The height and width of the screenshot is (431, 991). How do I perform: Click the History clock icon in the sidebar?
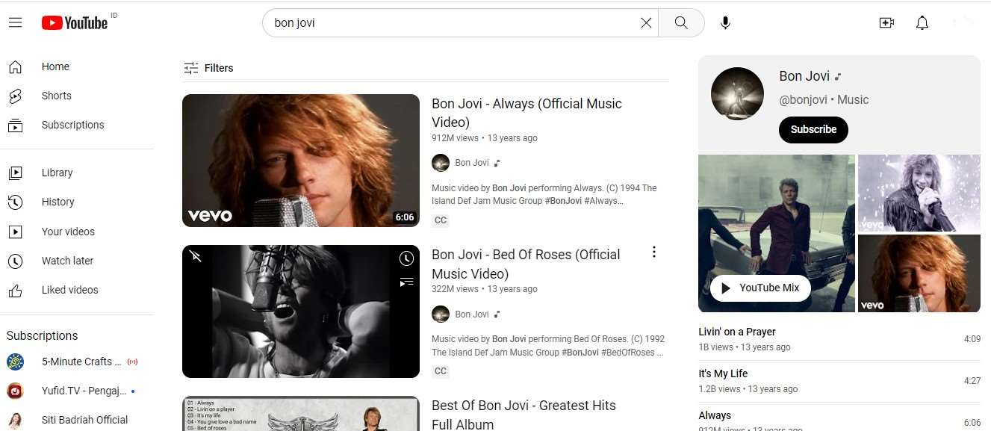click(x=15, y=202)
